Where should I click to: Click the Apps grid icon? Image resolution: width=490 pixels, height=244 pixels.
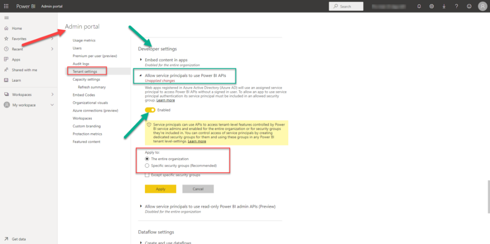[x=6, y=59]
